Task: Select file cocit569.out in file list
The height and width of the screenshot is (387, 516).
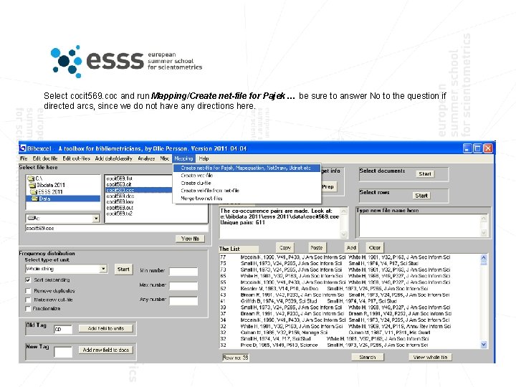Action: [x=120, y=208]
